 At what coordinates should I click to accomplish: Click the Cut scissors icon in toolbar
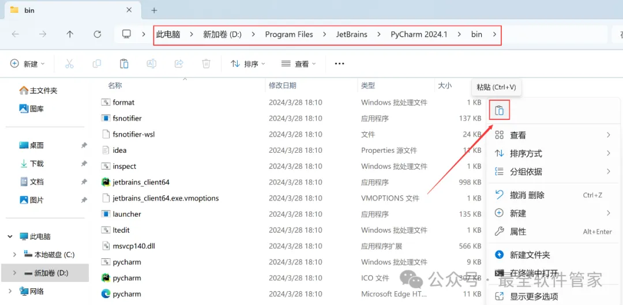pyautogui.click(x=70, y=63)
